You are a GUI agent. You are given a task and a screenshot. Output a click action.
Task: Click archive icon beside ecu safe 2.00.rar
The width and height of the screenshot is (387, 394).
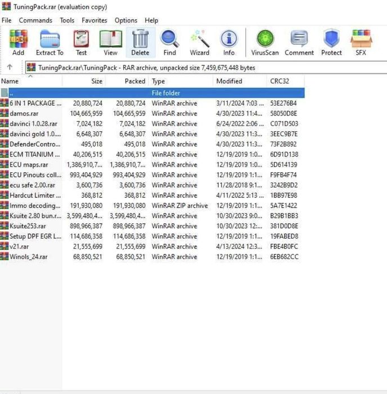[x=4, y=185]
